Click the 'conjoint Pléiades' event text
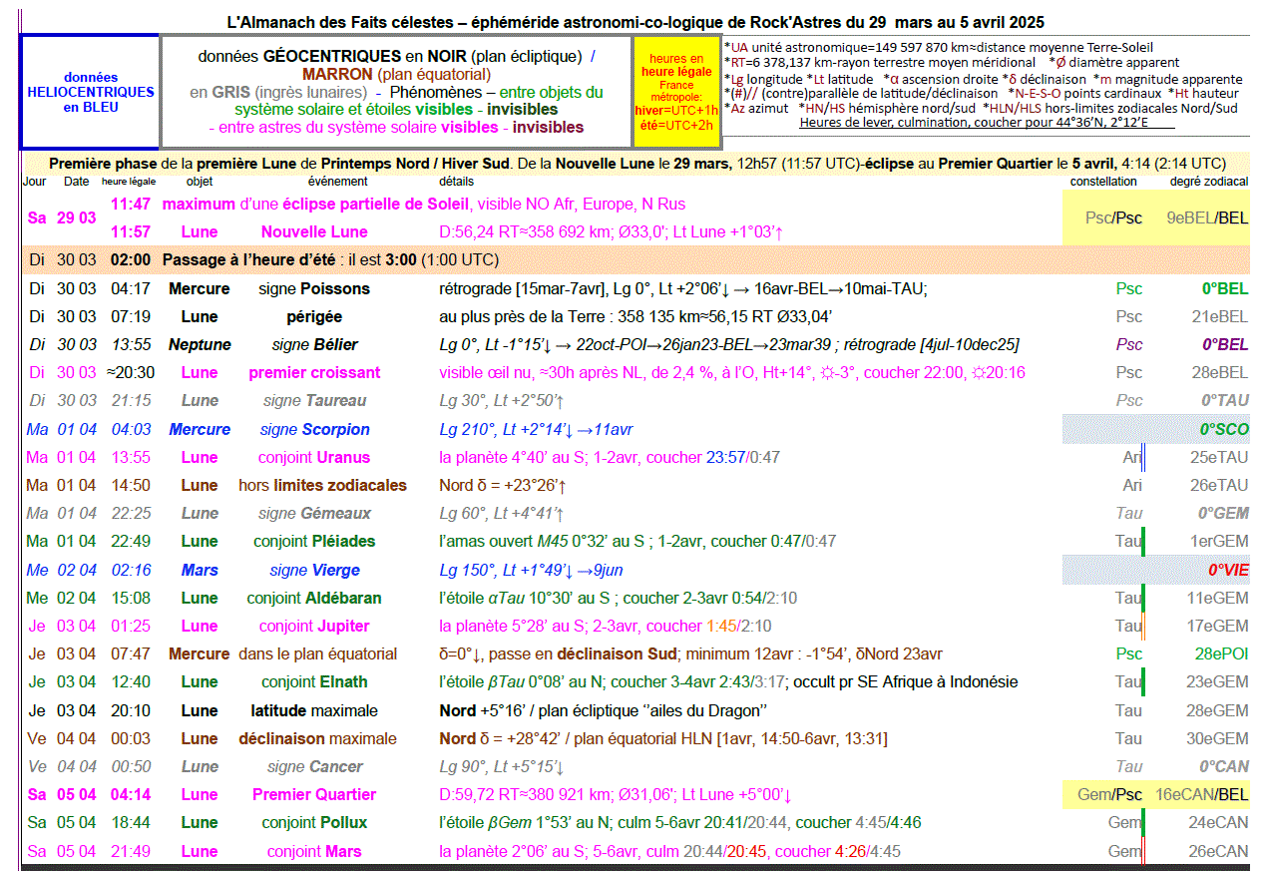The image size is (1269, 871). coord(314,542)
